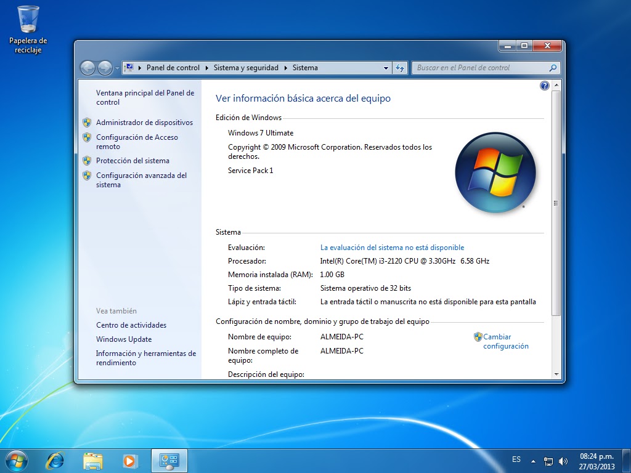
Task: Open Centro de actividades link
Action: [131, 325]
